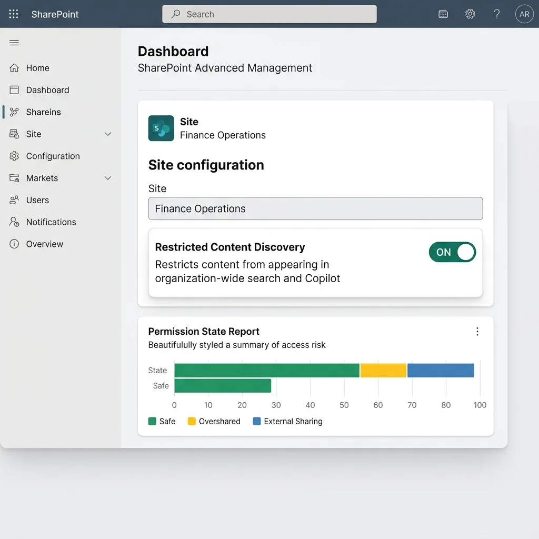This screenshot has height=539, width=539.
Task: Open the calendar icon in the top bar
Action: pos(443,14)
